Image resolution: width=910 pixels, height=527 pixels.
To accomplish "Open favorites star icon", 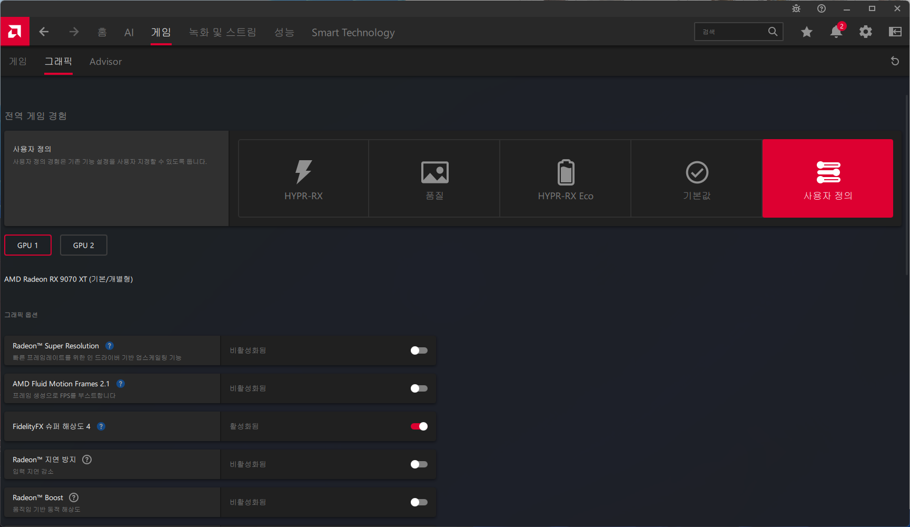I will [806, 32].
